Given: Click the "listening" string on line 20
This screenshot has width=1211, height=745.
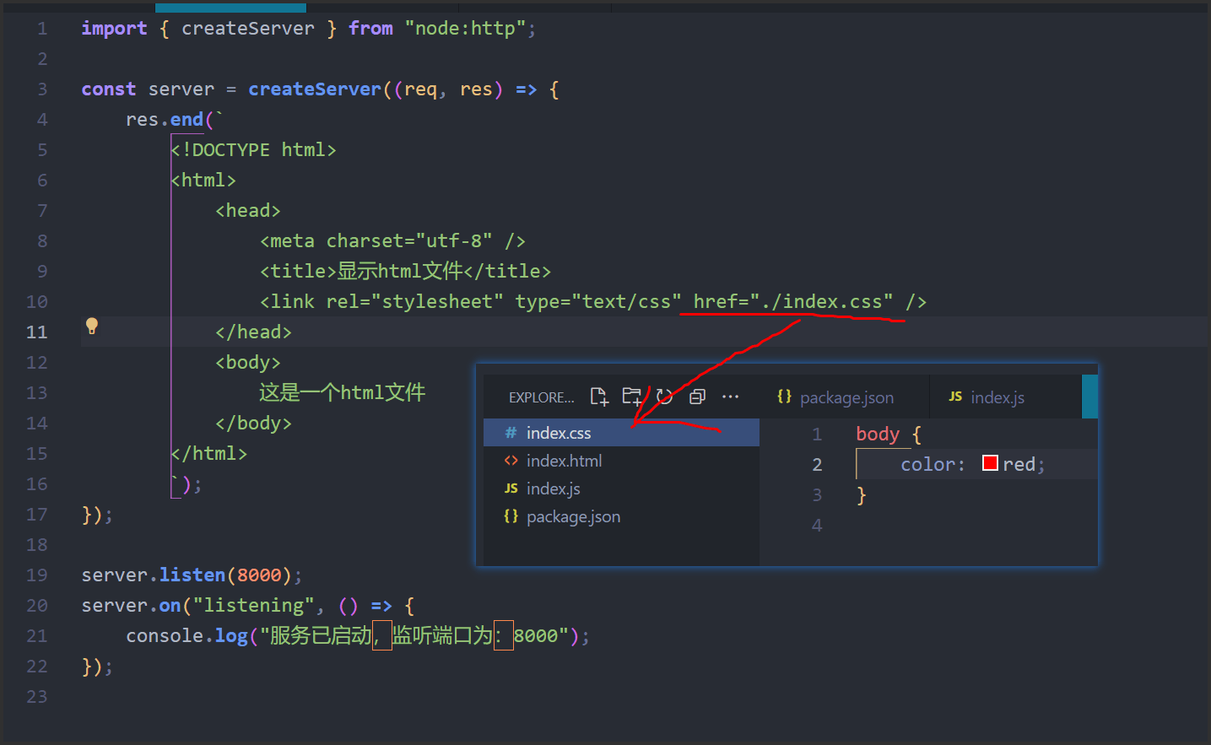Looking at the screenshot, I should coord(254,605).
